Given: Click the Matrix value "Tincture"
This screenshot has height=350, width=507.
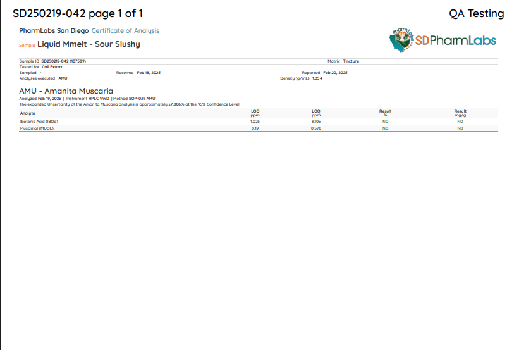Looking at the screenshot, I should (351, 61).
